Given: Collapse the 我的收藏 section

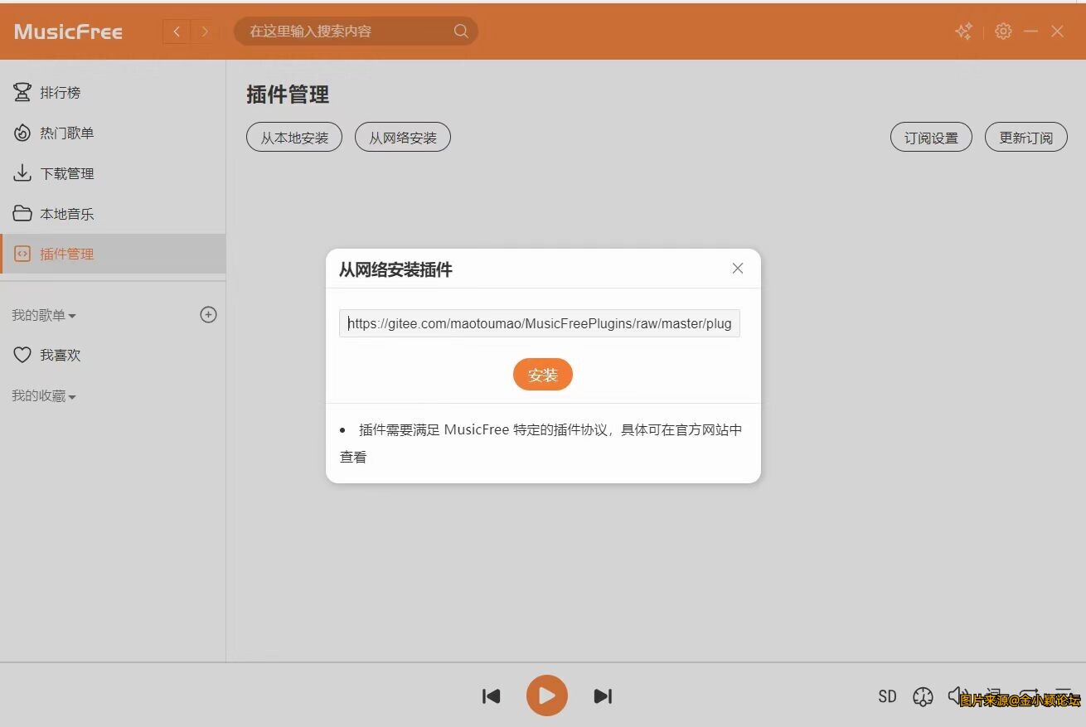Looking at the screenshot, I should click(x=44, y=396).
